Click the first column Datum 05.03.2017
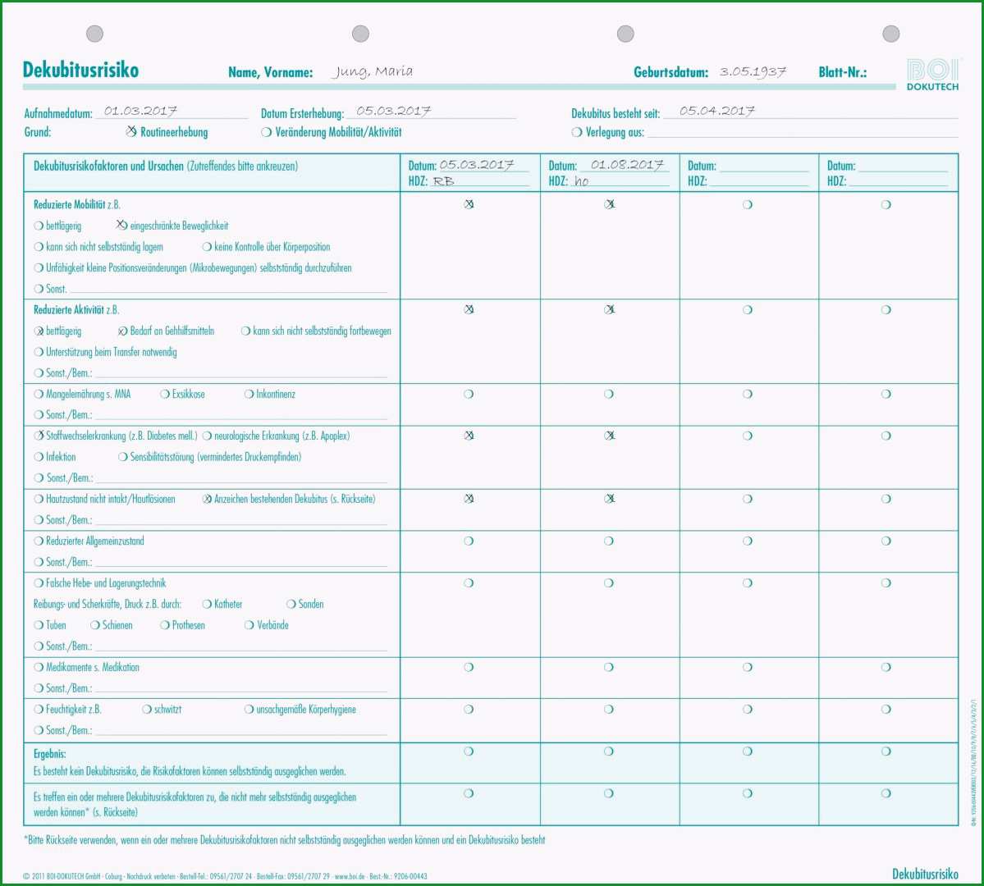Screen dimensions: 984x886 pyautogui.click(x=476, y=165)
